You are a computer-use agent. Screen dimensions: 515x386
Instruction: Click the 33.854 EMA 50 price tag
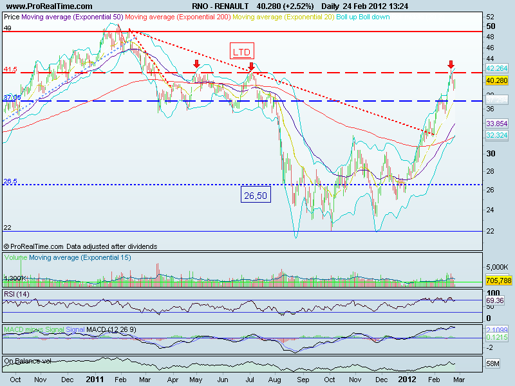coord(496,124)
